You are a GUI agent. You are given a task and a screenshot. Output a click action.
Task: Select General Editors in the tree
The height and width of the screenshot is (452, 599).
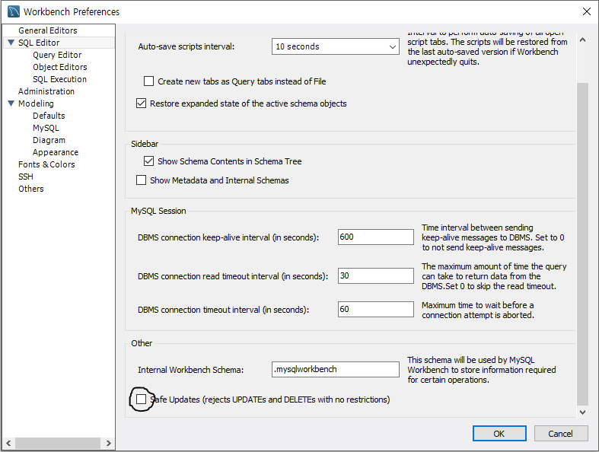pyautogui.click(x=48, y=30)
